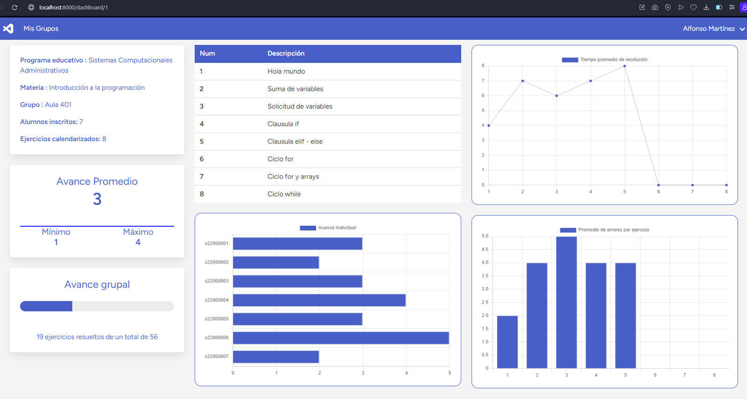Click the bar for student s22000002
The height and width of the screenshot is (399, 747).
276,262
